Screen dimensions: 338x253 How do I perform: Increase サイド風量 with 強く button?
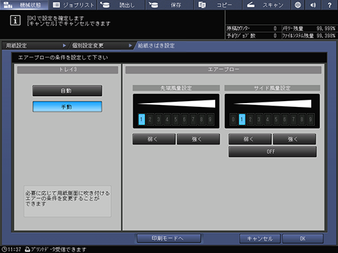[294, 139]
